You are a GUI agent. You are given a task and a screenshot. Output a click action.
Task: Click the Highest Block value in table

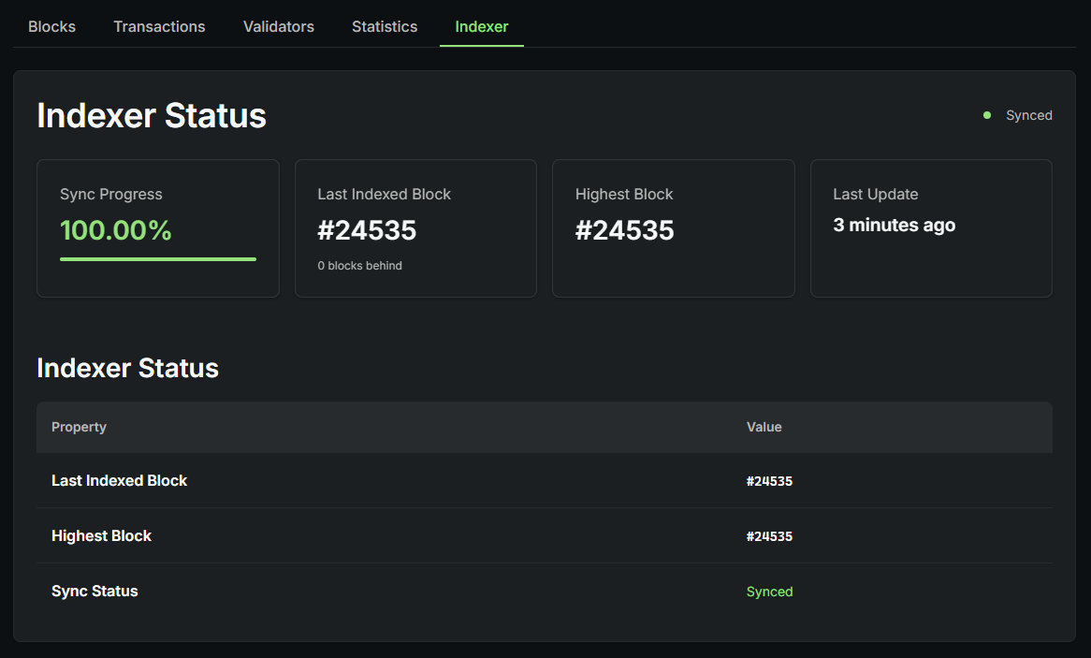[x=769, y=536]
